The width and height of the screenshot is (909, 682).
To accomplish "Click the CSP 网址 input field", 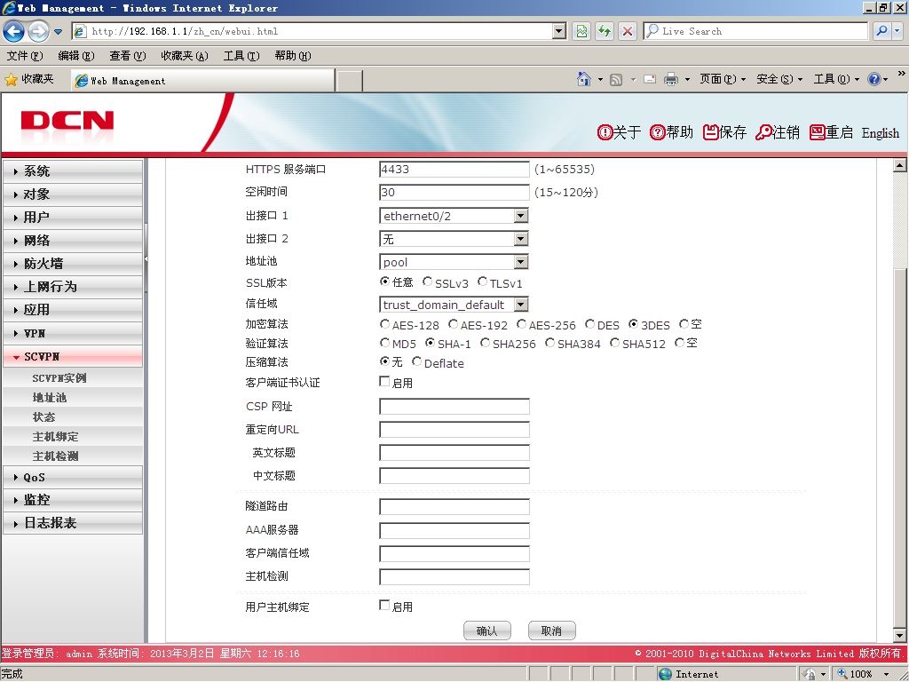I will point(454,407).
